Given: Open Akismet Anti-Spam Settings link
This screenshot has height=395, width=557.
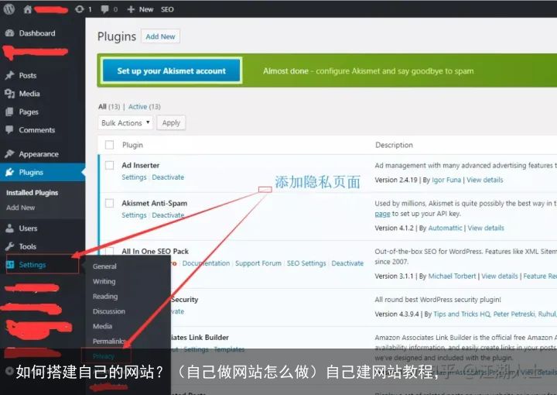Looking at the screenshot, I should 134,215.
